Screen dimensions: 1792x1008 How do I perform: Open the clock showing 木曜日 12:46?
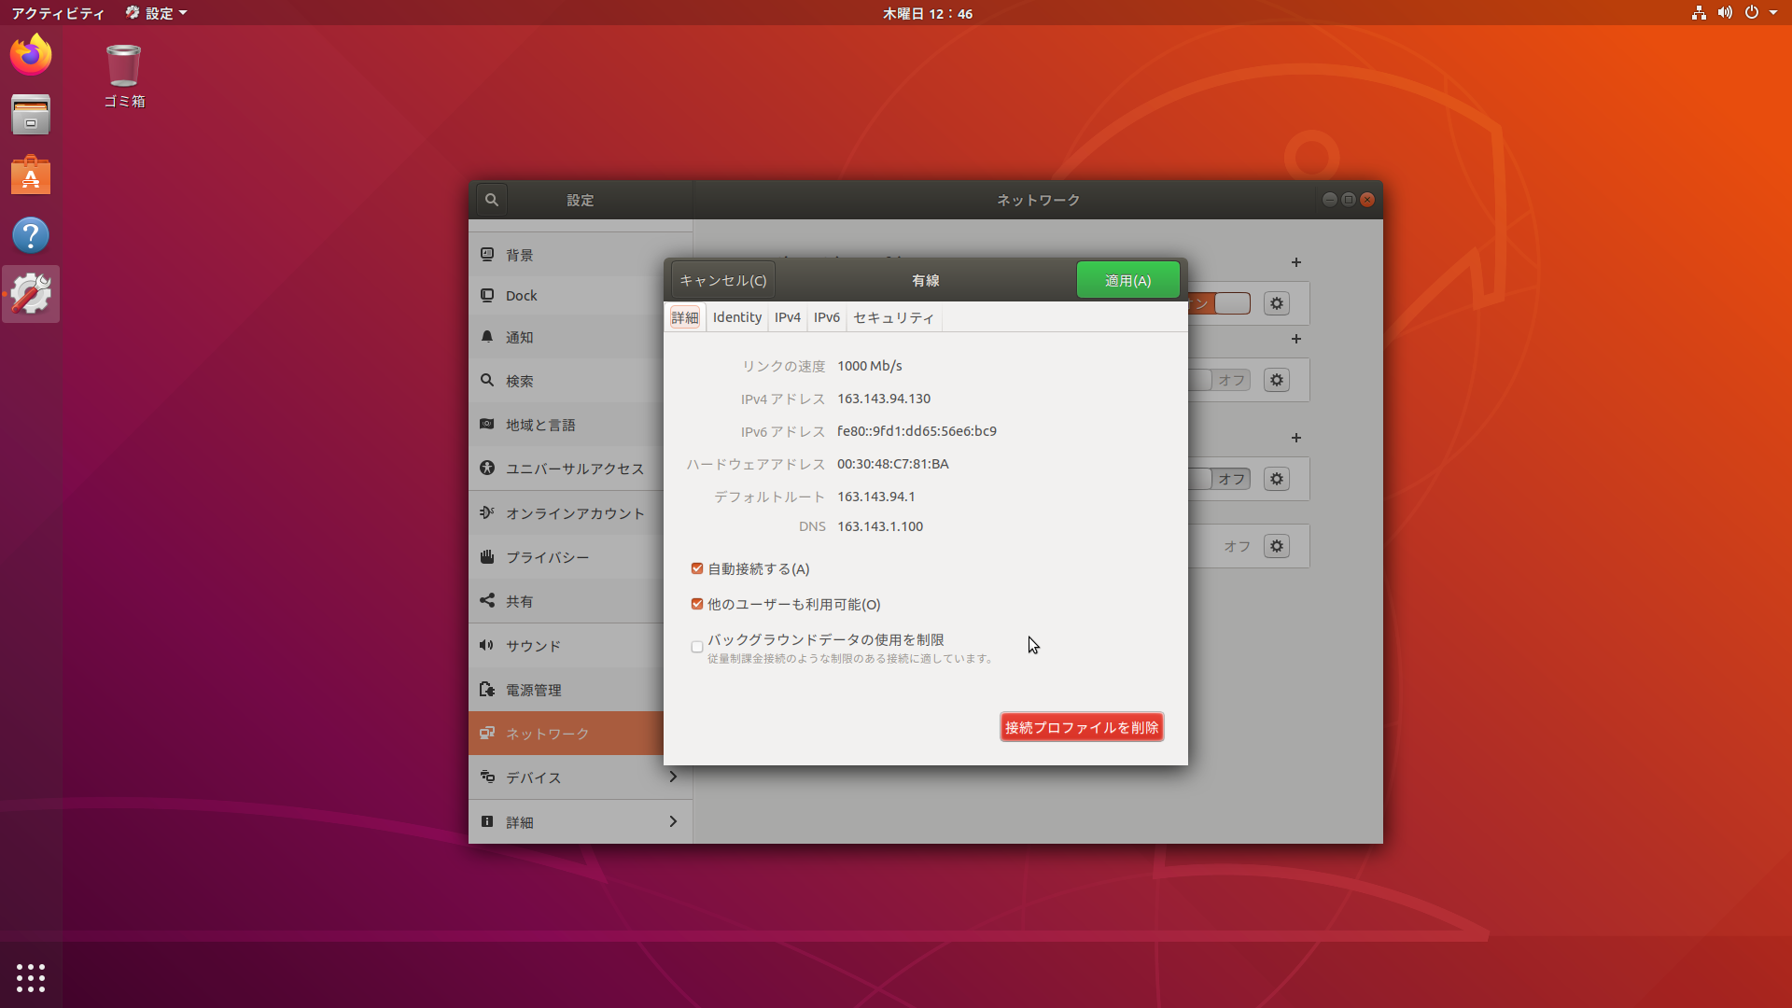[x=928, y=13]
